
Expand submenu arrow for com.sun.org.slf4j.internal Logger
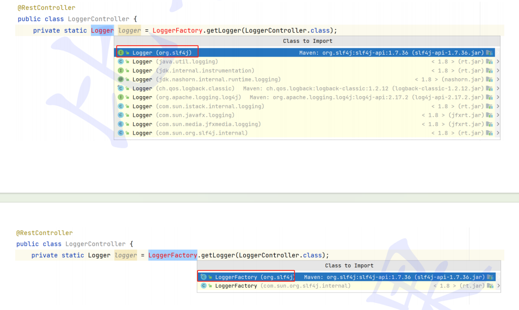coord(497,133)
